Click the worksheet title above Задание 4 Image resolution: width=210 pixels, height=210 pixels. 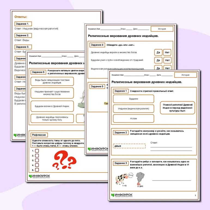123,36
